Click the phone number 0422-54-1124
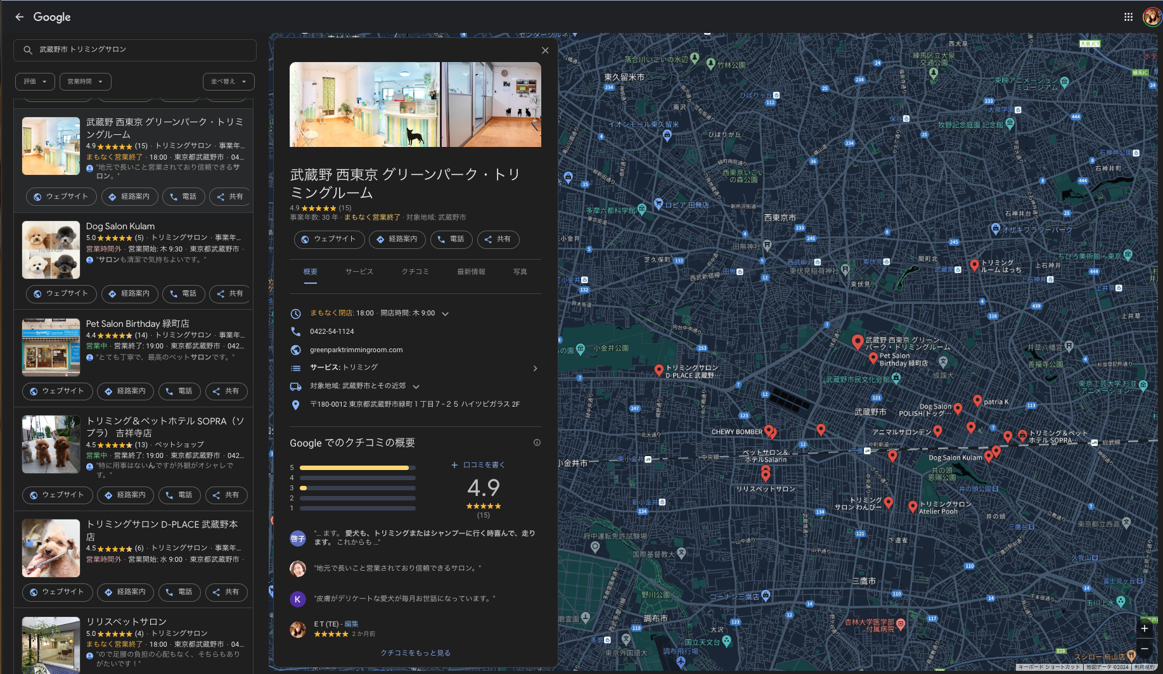The image size is (1163, 674). click(x=332, y=331)
